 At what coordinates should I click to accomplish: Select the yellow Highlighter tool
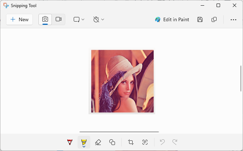84,142
